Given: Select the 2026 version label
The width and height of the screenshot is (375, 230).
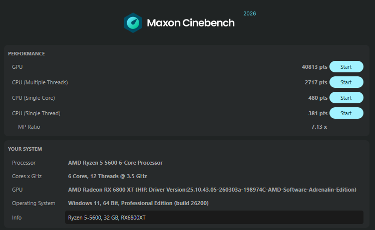Looking at the screenshot, I should click(250, 13).
